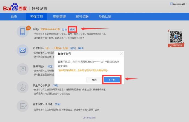Click 解绑 link next to phone number
This screenshot has width=189, height=122.
[x=72, y=29]
